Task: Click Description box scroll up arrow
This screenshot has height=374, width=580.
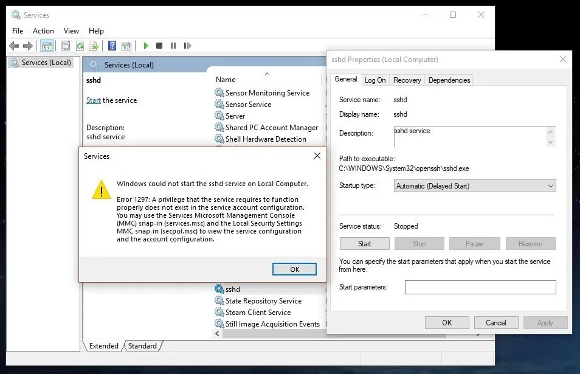Action: (x=550, y=132)
